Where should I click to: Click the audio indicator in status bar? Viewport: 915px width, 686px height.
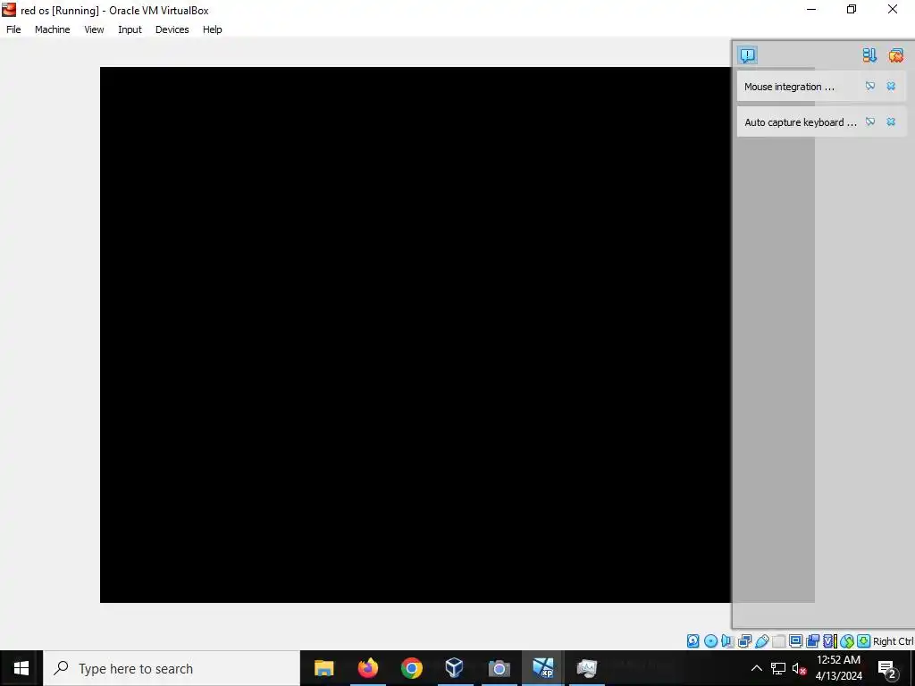[x=727, y=641]
